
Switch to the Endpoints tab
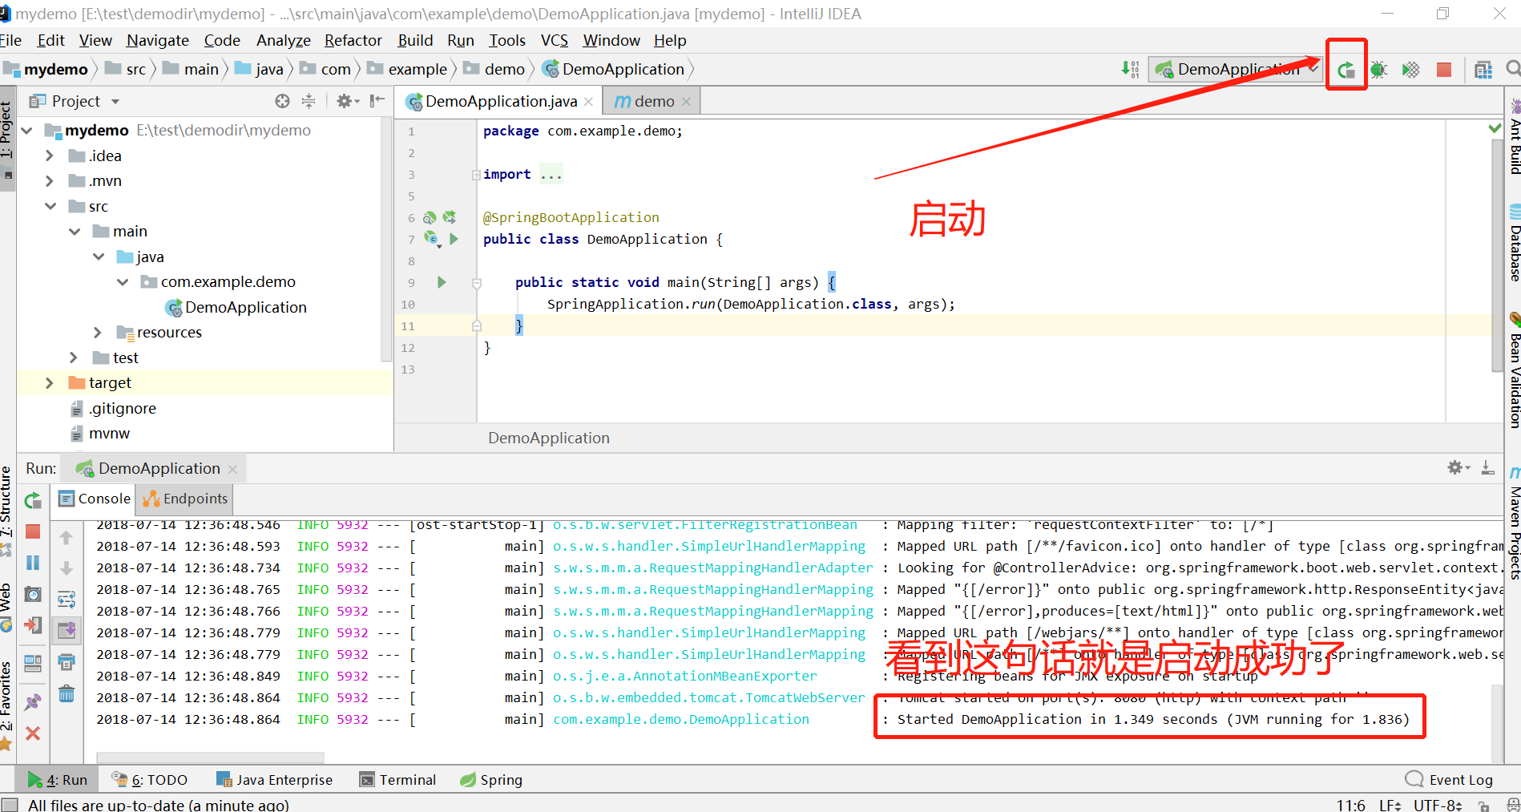click(x=185, y=499)
